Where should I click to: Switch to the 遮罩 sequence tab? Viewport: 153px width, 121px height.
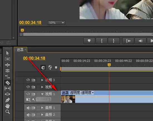[x=20, y=50]
